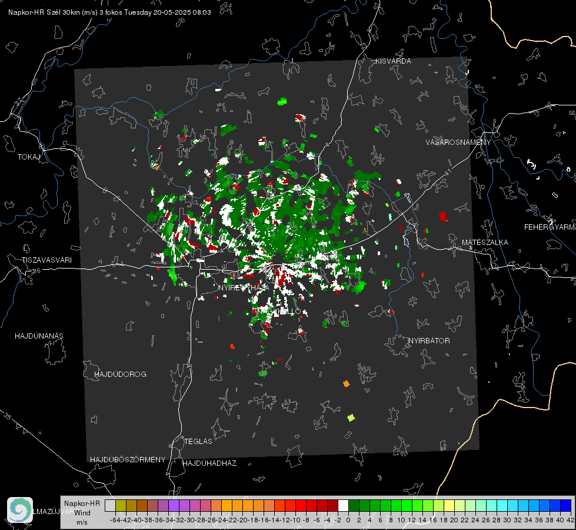
Task: Pick the dark blue 40–42 swatch
Action: tap(566, 505)
